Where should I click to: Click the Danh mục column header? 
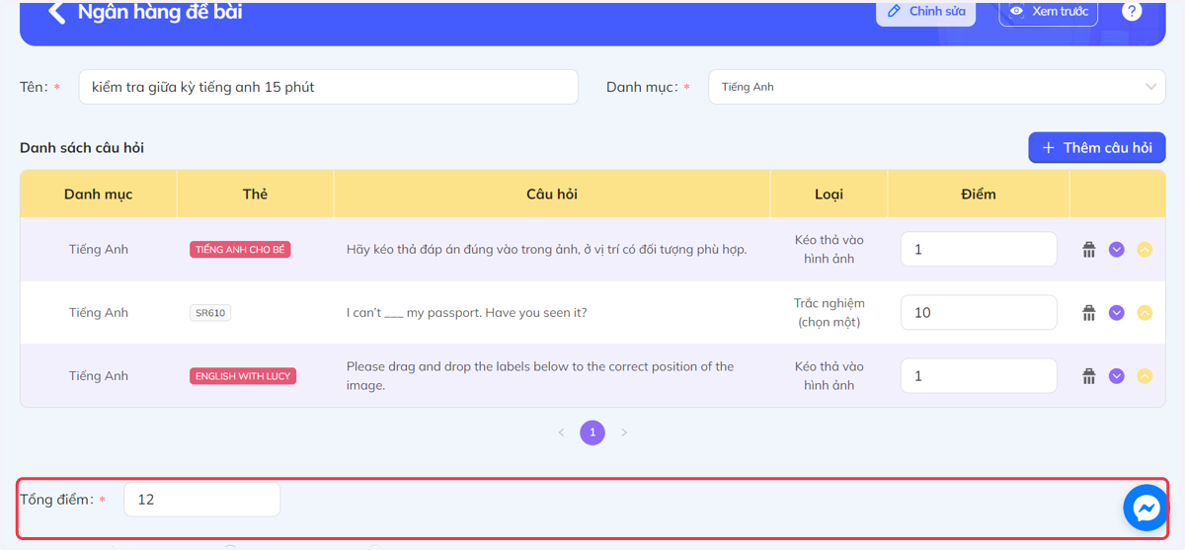[x=99, y=195]
